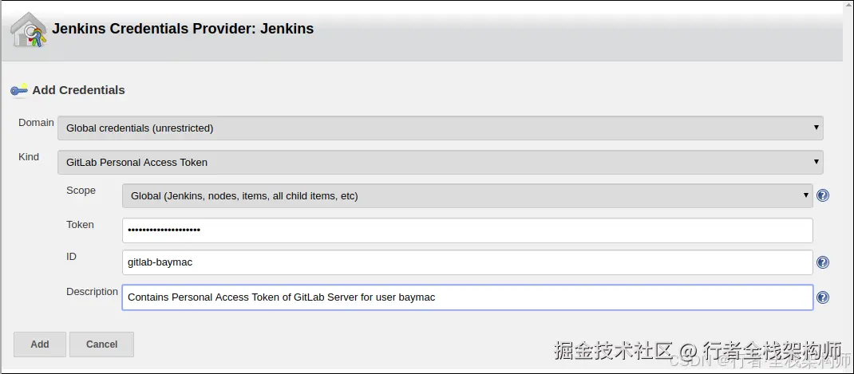854x374 pixels.
Task: Click the Cancel button
Action: click(x=102, y=344)
